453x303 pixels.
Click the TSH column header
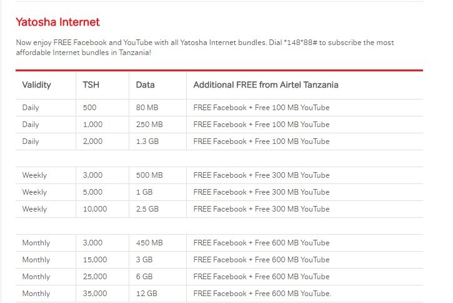pyautogui.click(x=91, y=85)
